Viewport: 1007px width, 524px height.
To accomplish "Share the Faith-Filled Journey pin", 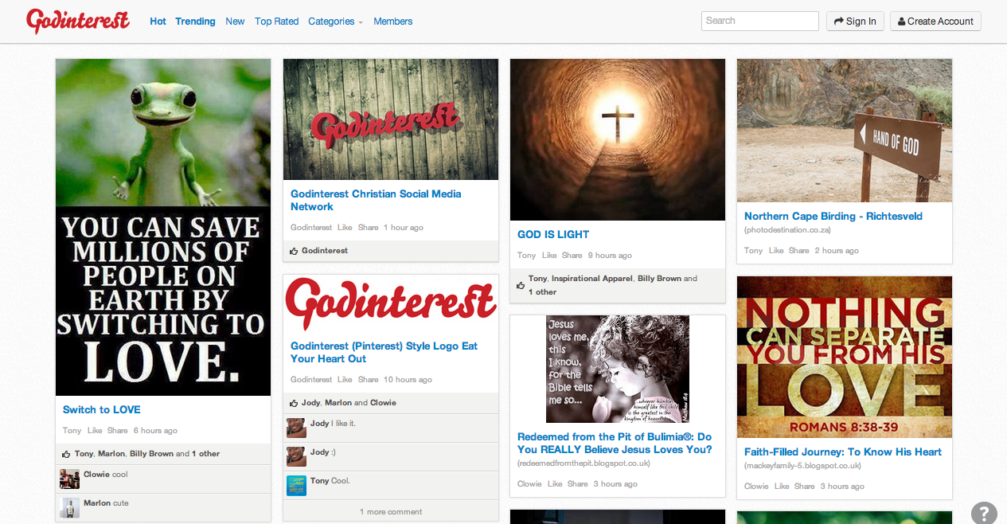I will [805, 487].
